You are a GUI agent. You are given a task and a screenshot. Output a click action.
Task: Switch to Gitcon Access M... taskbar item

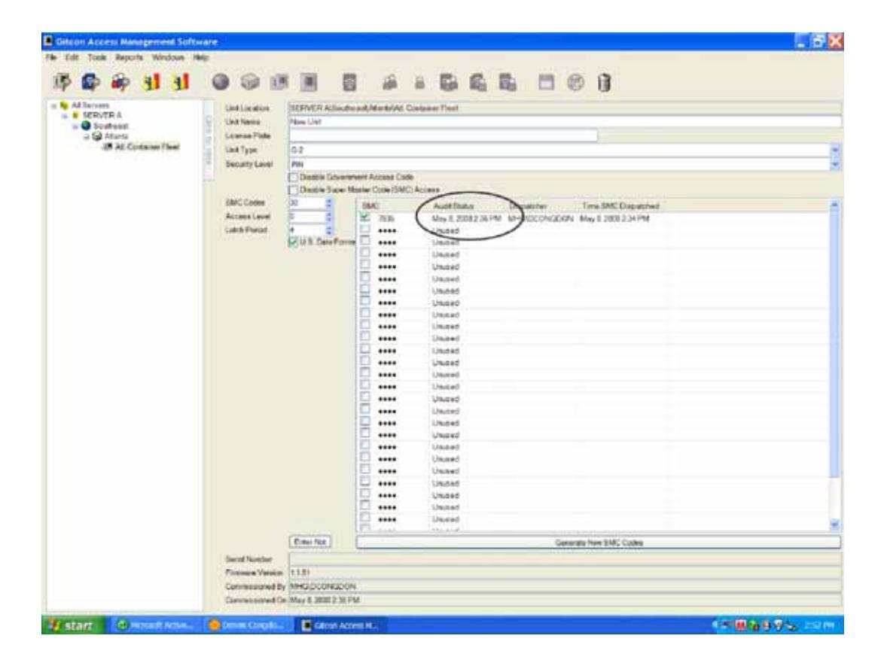340,625
